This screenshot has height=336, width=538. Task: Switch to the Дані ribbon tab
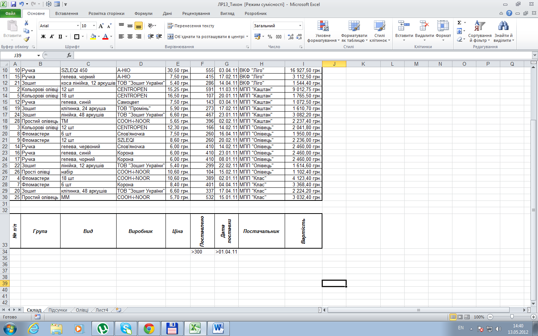coord(167,13)
